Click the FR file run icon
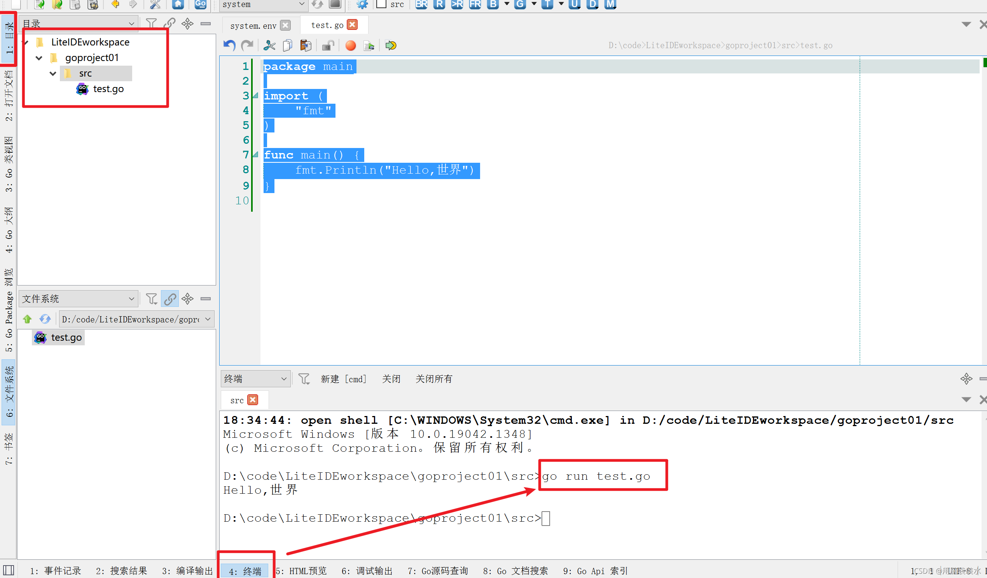This screenshot has height=578, width=987. pos(475,4)
